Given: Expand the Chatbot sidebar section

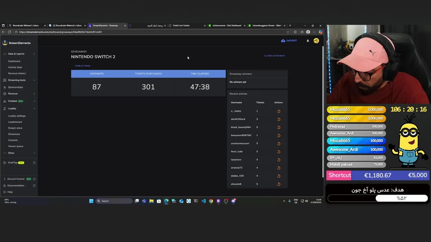Looking at the screenshot, I should (x=19, y=101).
